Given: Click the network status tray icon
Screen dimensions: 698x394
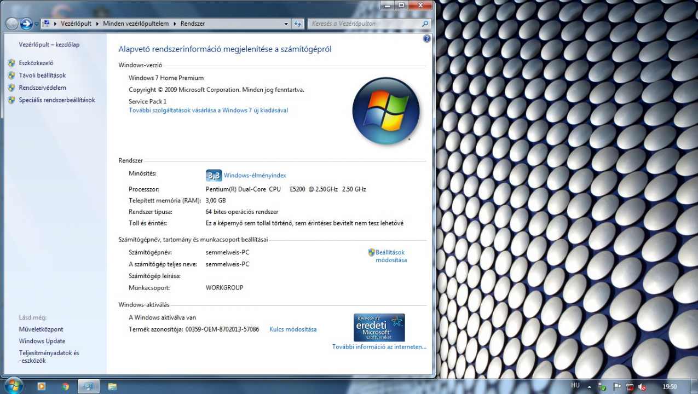Looking at the screenshot, I should tap(630, 387).
